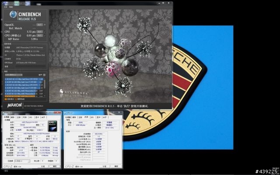Screen dimensions: 280x175
Task: Toggle the checkbox beside the OpenGL test
Action: [x=45, y=25]
